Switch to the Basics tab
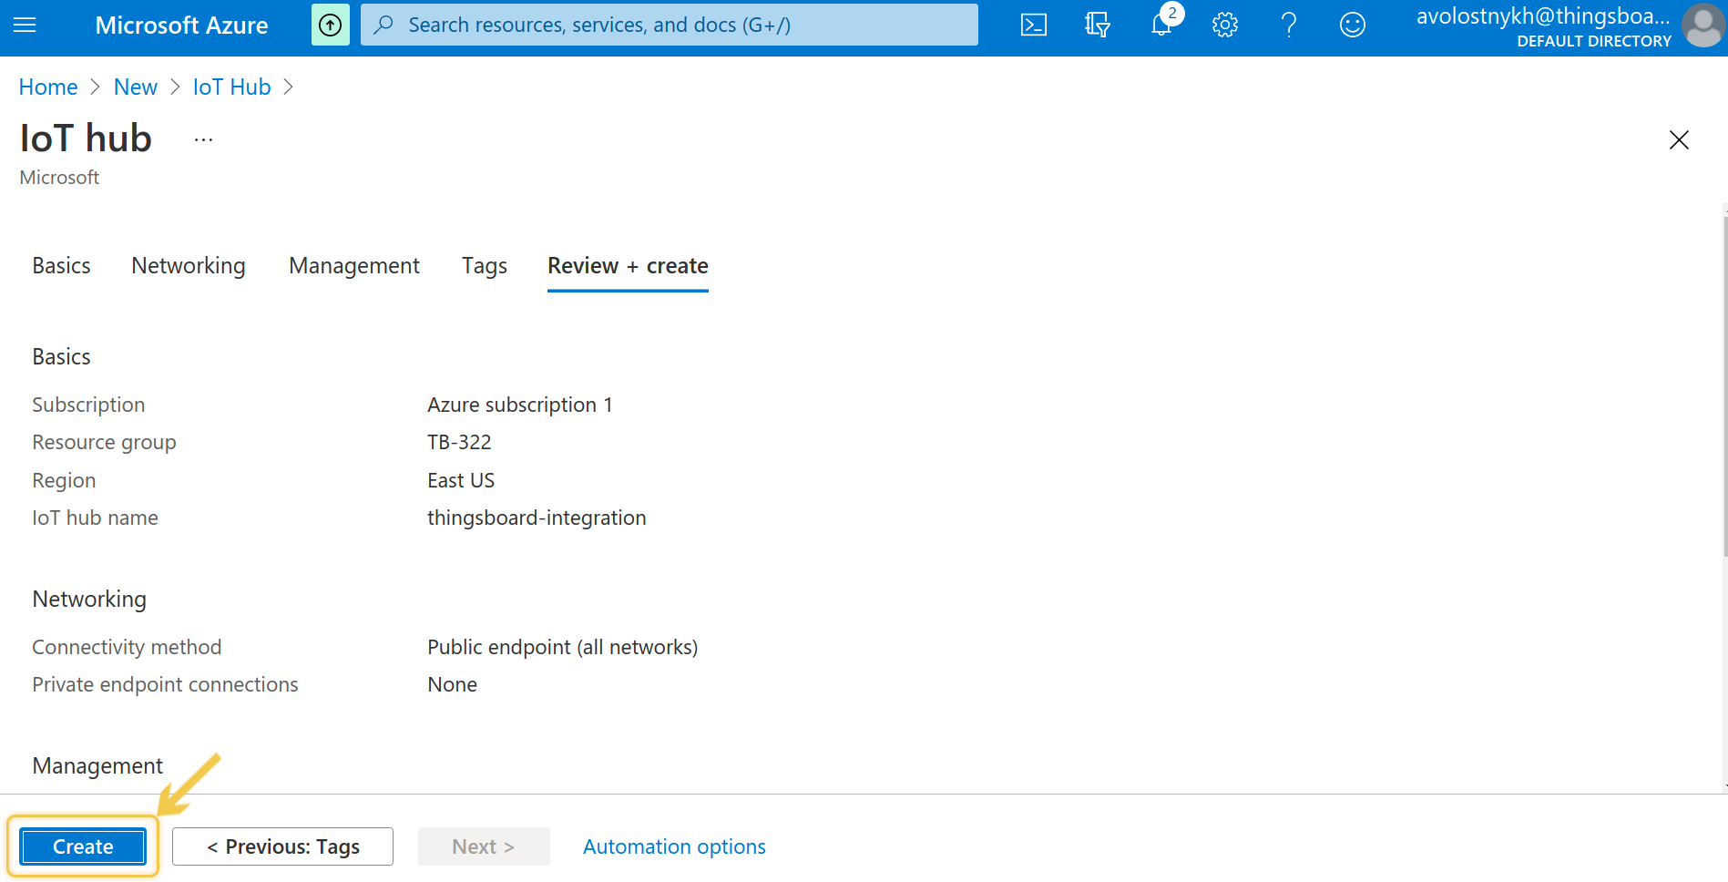 61,266
